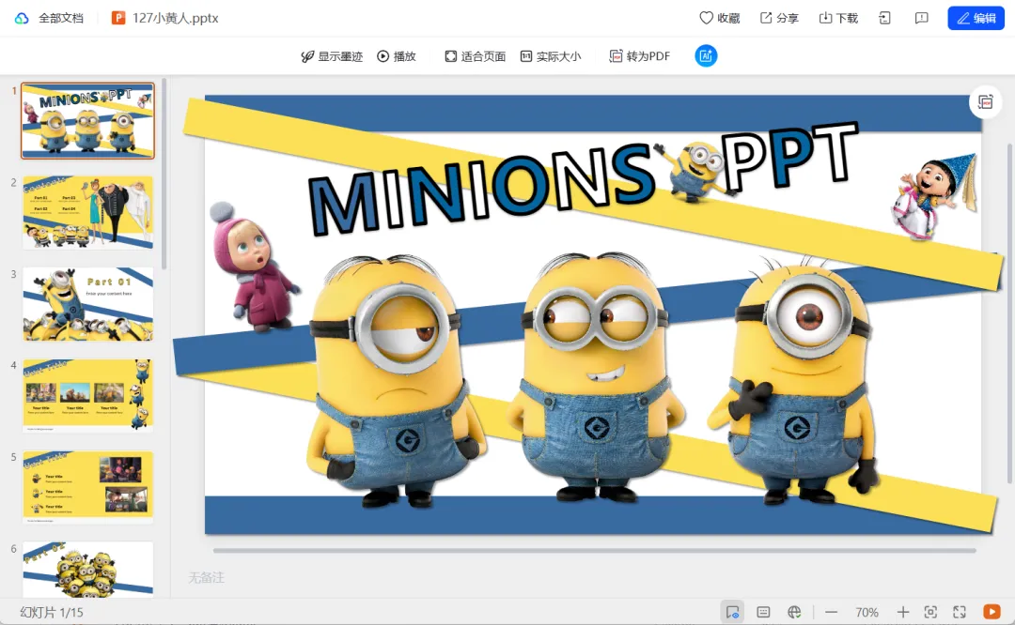Screen dimensions: 1015x625
Task: Click the 无备注 notes area
Action: click(x=207, y=577)
